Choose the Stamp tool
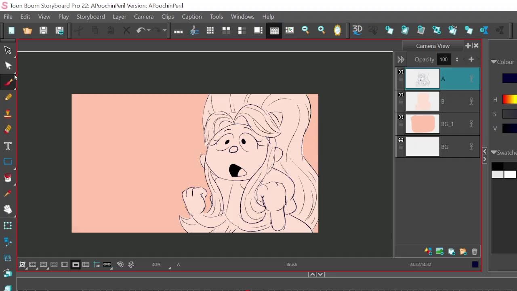 8,114
